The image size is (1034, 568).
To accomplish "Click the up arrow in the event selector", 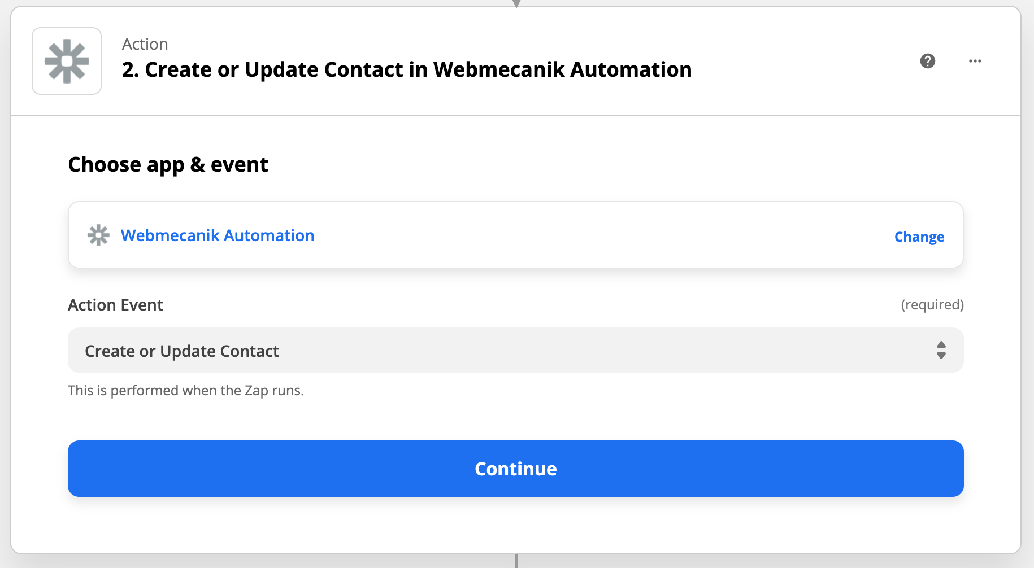I will 941,344.
